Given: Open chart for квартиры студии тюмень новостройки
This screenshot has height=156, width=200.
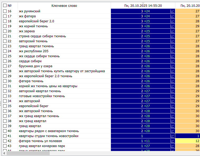Looking at the screenshot, I should click(x=172, y=136).
